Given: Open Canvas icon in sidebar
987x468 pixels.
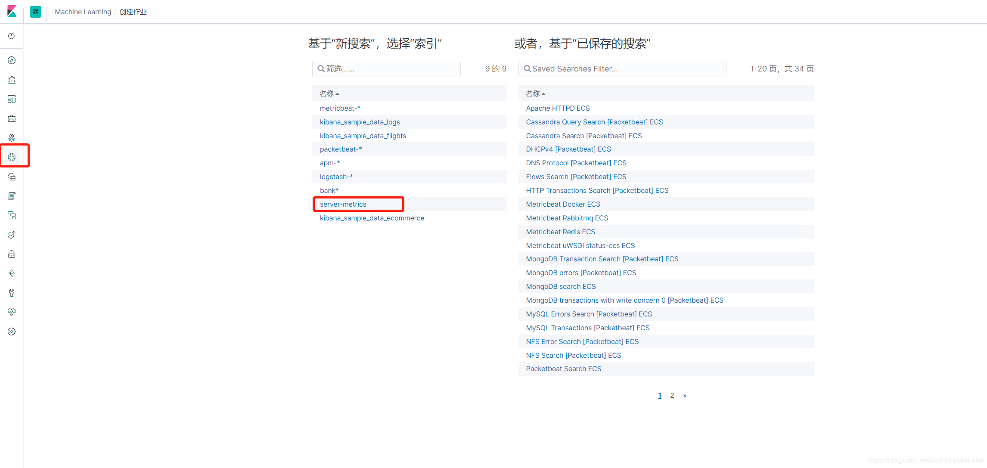Looking at the screenshot, I should (12, 118).
